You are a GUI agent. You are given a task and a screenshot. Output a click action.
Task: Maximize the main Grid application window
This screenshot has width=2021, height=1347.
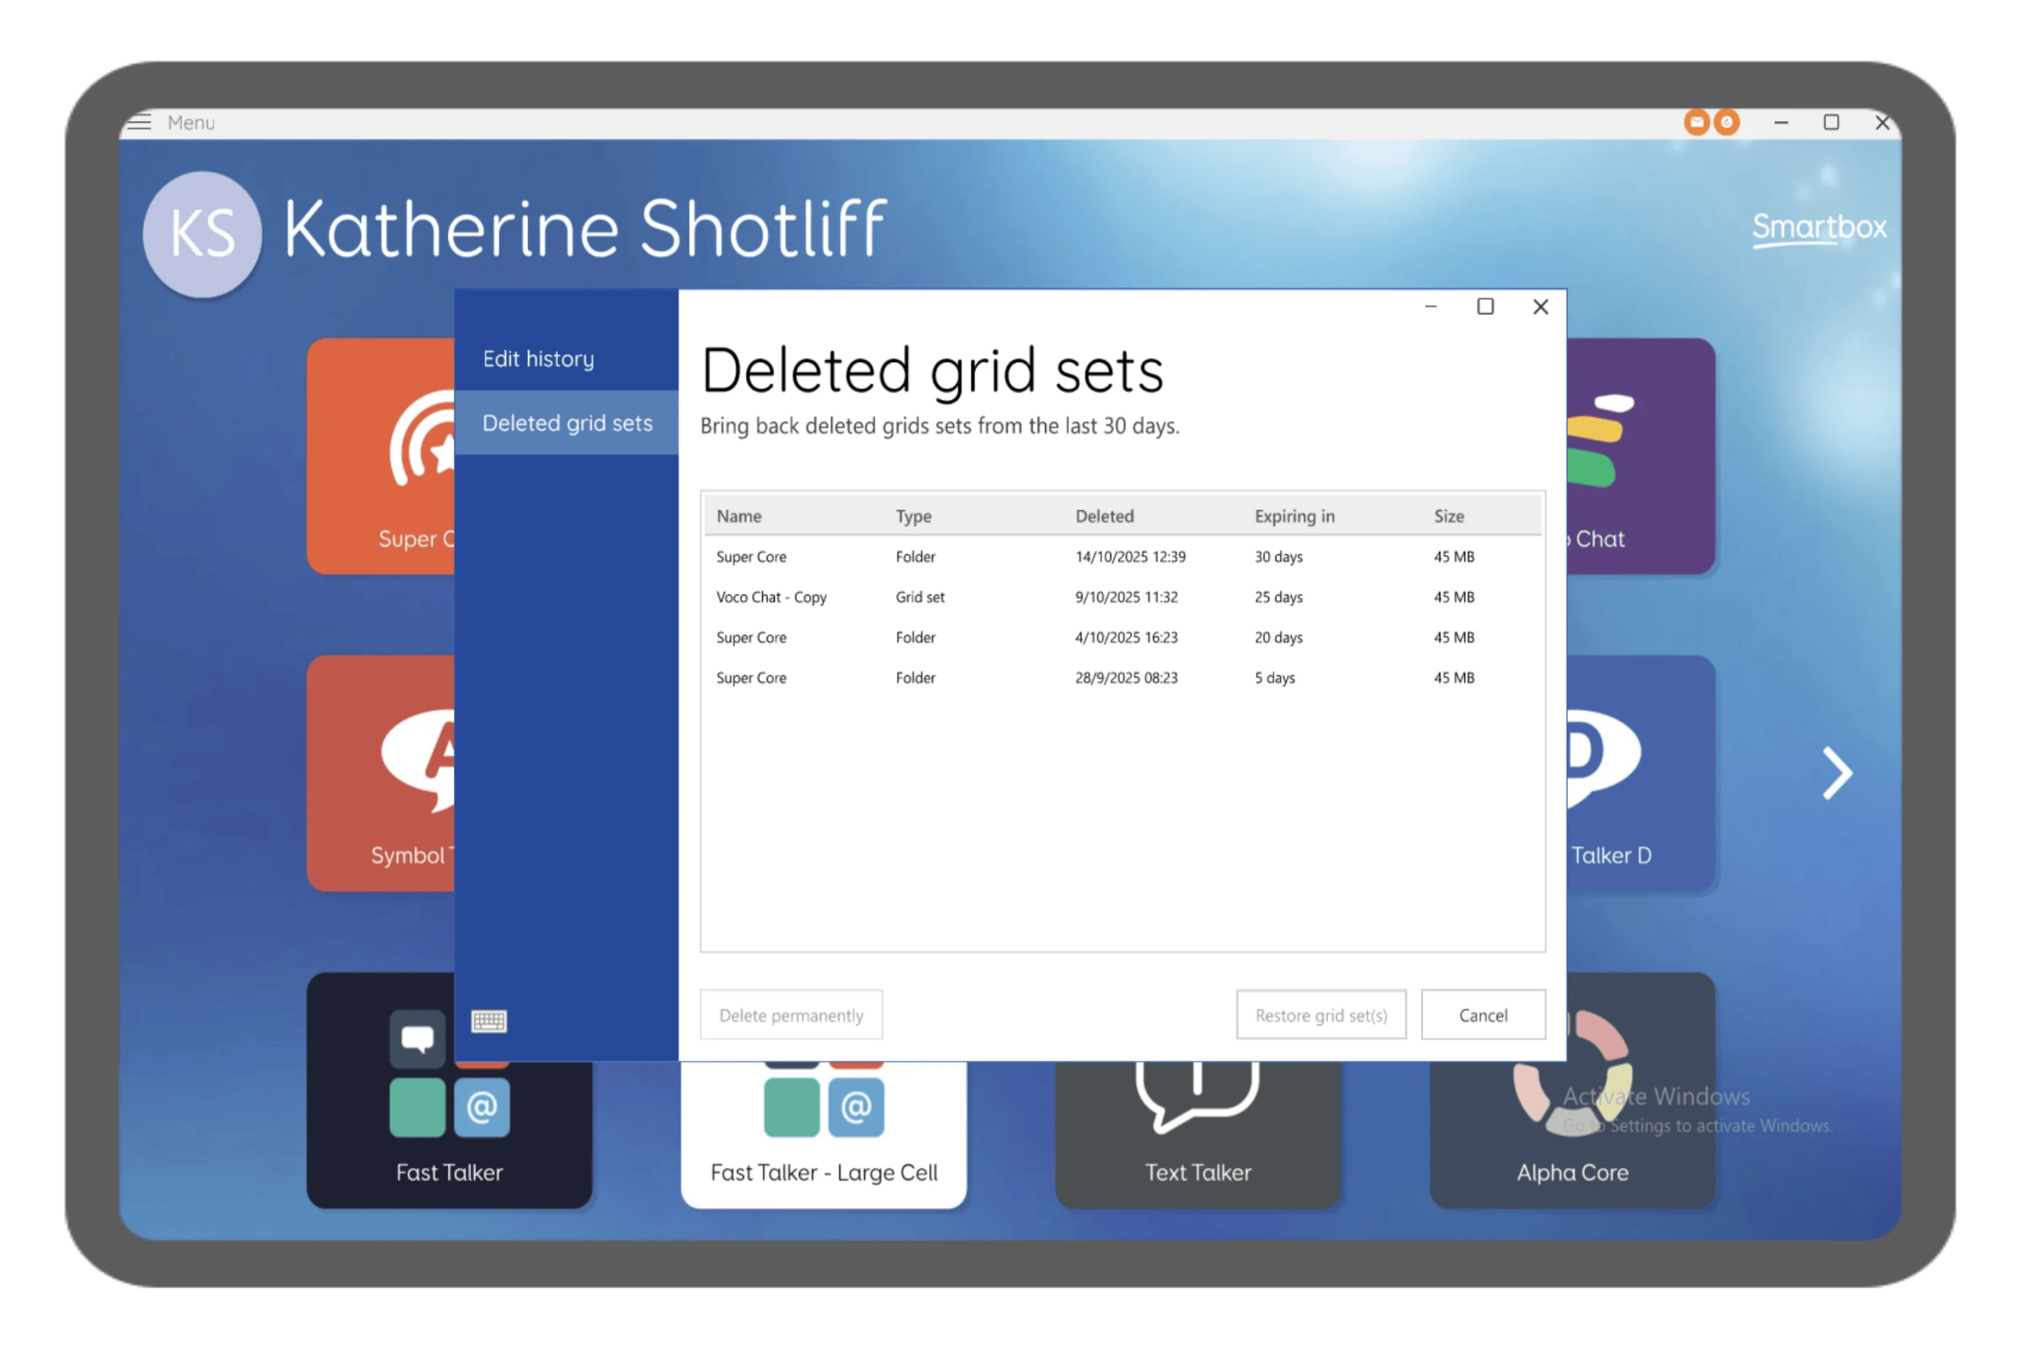[x=1831, y=123]
